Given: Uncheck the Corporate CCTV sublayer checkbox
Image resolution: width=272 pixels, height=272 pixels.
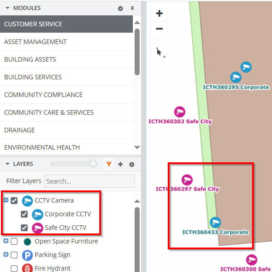Looking at the screenshot, I should pos(24,214).
